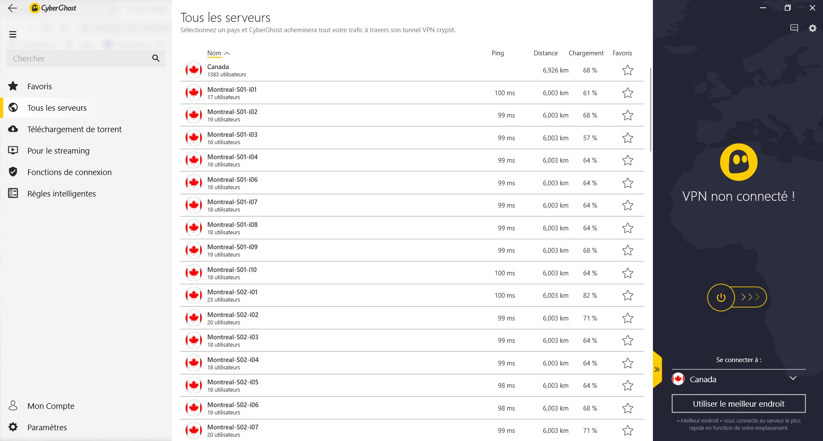Favorite the Montreal-S01-i03 server star

(628, 138)
